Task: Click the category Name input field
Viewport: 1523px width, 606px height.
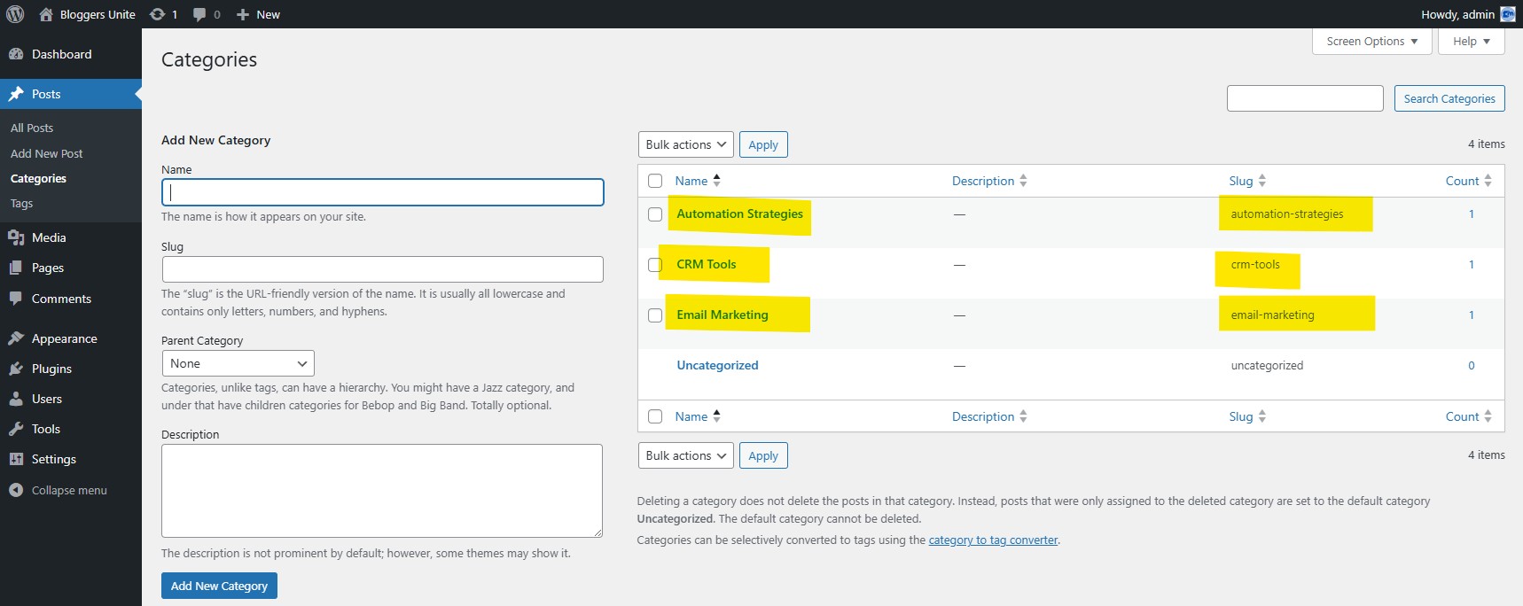Action: click(x=383, y=192)
